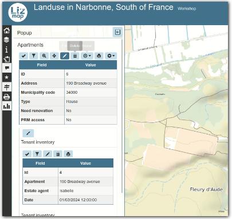Image resolution: width=232 pixels, height=219 pixels.
Task: Open the star bookmarks panel
Action: click(x=7, y=77)
